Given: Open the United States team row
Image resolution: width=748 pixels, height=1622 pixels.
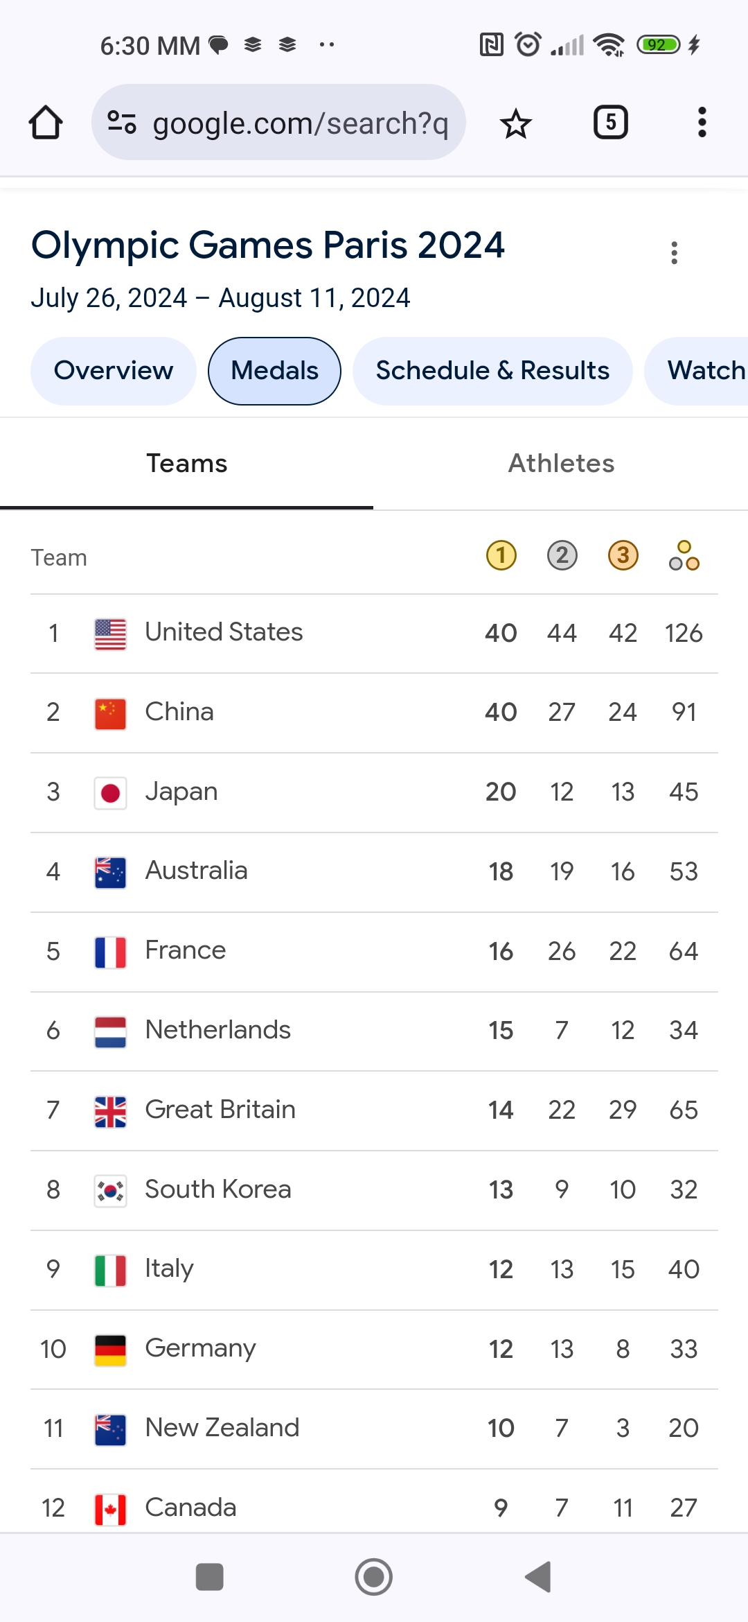Looking at the screenshot, I should pos(374,634).
